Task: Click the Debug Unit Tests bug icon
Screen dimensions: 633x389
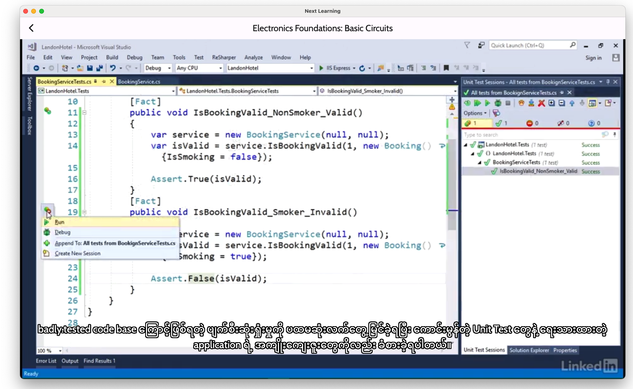Action: 497,103
